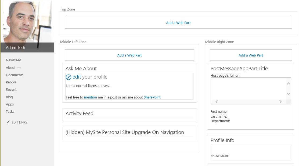This screenshot has height=166, width=299.
Task: Add a Web Part in Middle Left Zone
Action: (129, 55)
